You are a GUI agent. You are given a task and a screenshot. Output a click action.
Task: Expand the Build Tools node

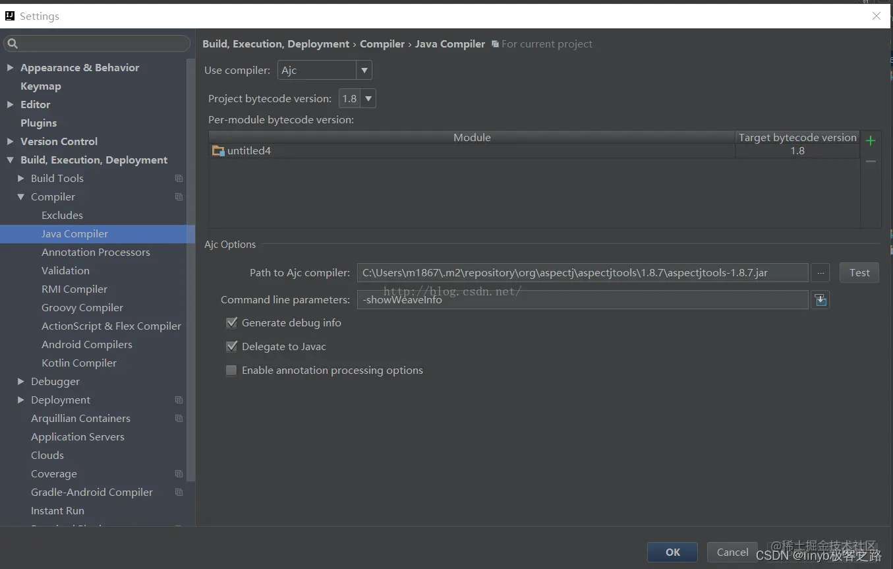[x=21, y=179]
